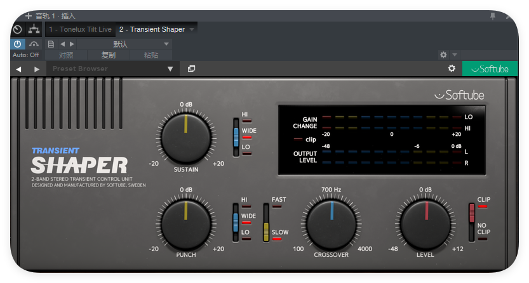
Task: Click the LEVEL knob
Action: tap(425, 224)
